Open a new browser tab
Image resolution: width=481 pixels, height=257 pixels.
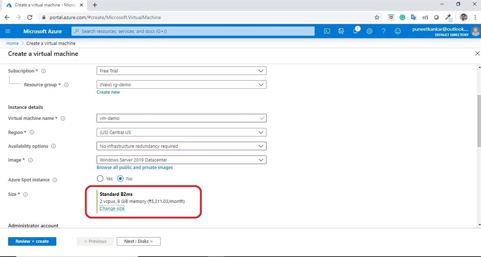tap(95, 5)
